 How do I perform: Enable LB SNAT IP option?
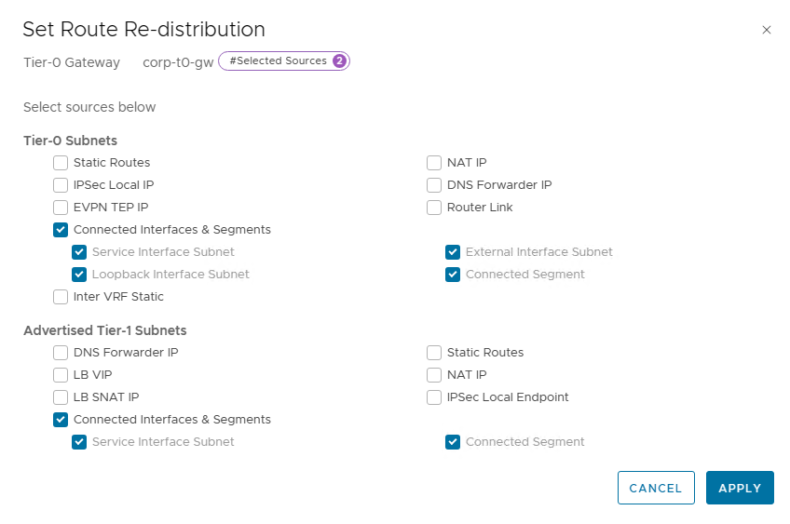coord(61,397)
